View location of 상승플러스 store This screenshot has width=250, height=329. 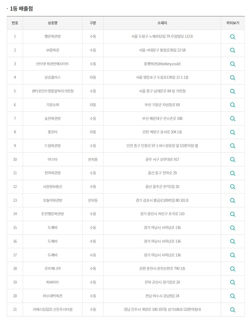tap(232, 77)
